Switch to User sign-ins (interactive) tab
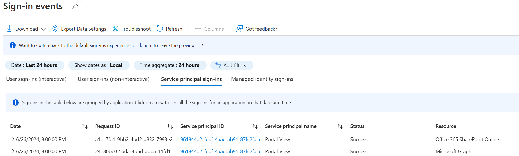Image resolution: width=519 pixels, height=156 pixels. (36, 79)
